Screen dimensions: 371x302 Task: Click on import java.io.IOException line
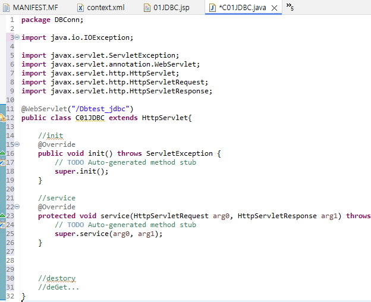pyautogui.click(x=77, y=37)
